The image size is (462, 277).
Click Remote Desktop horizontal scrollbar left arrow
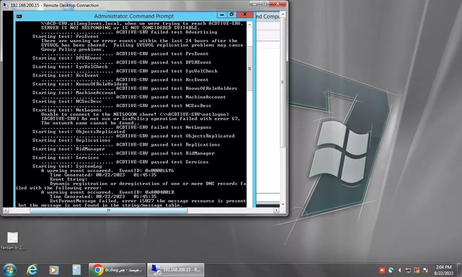pyautogui.click(x=6, y=210)
